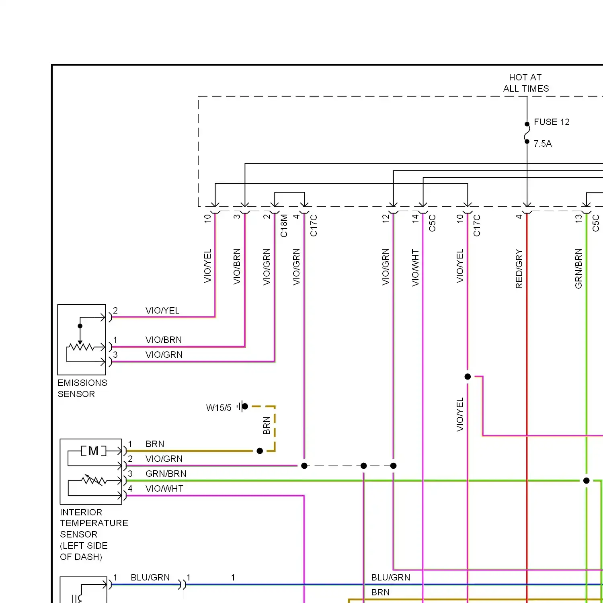Click the "INTERIOR TEMPERATURE SENSOR" component label
Image resolution: width=603 pixels, height=603 pixels.
(x=94, y=534)
